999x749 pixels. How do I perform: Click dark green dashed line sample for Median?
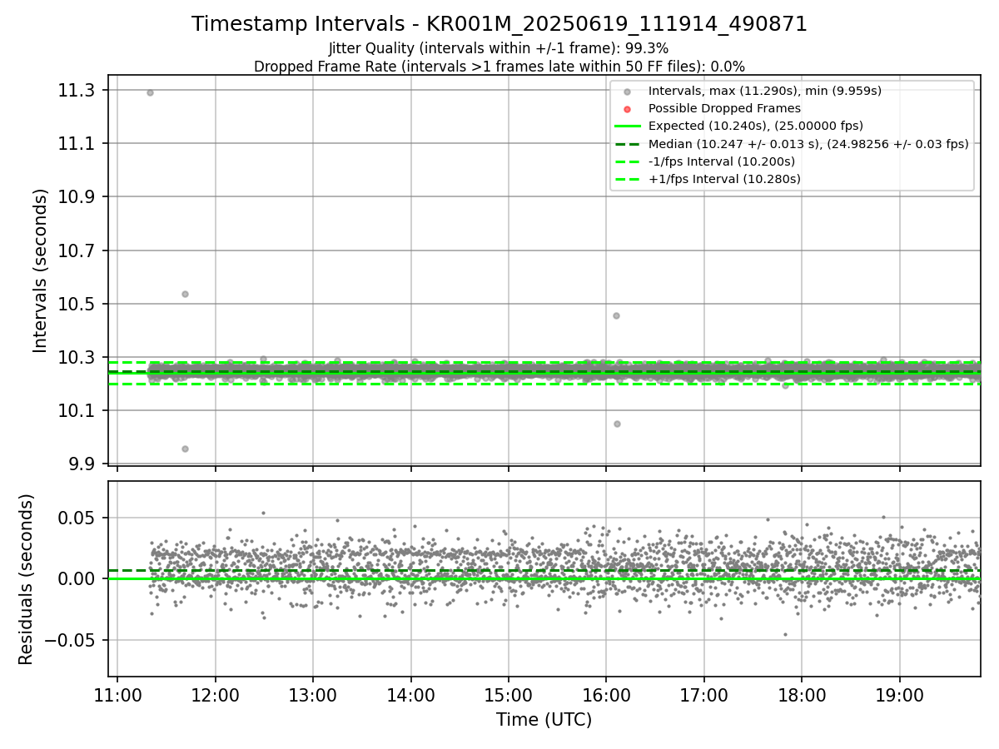tap(628, 144)
